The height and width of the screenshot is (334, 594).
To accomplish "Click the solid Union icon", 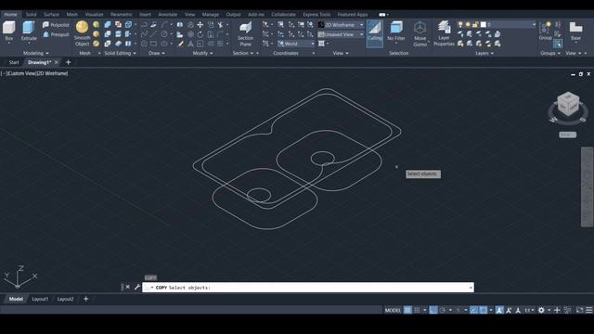I will coord(108,25).
